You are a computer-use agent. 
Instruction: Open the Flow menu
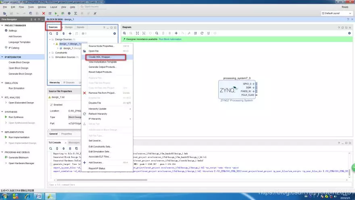[x=21, y=7]
